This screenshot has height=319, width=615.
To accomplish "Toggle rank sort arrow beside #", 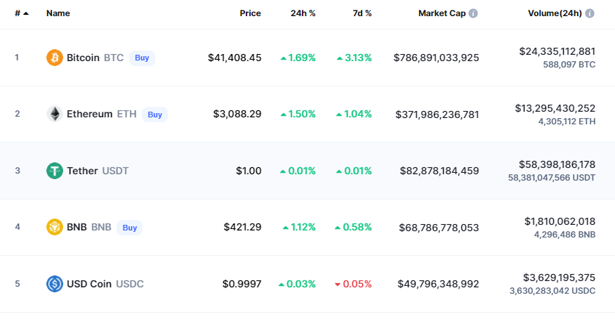I will (x=26, y=13).
